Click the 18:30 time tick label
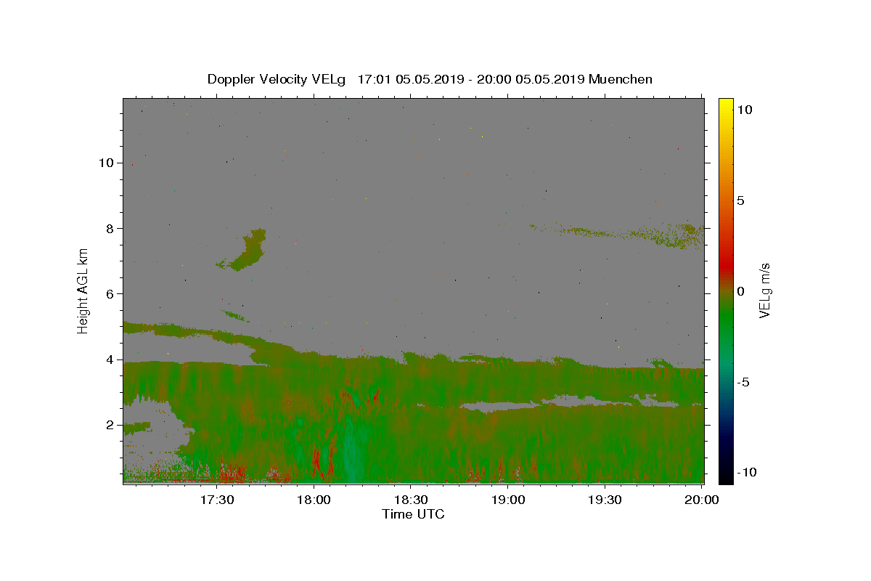This screenshot has height=581, width=871. (411, 500)
